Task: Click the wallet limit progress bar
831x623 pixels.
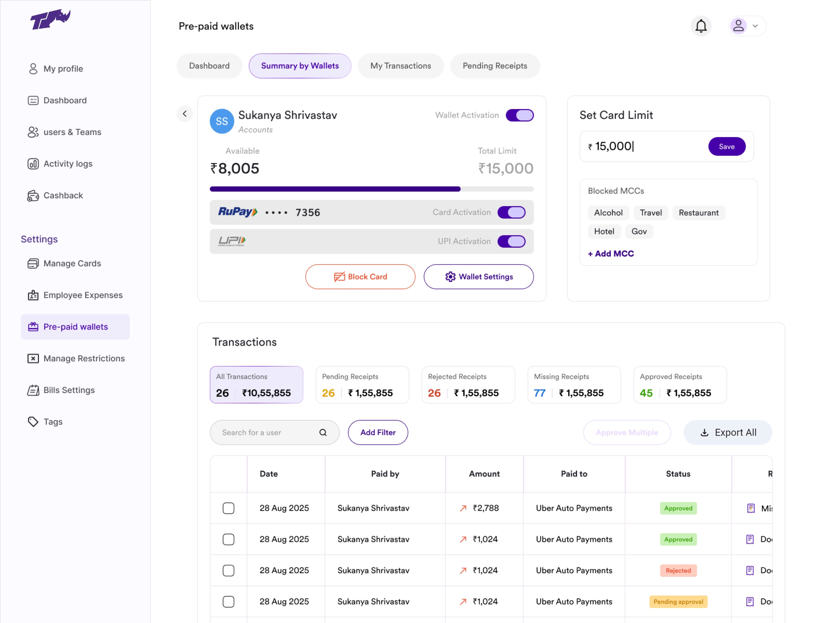Action: tap(371, 189)
